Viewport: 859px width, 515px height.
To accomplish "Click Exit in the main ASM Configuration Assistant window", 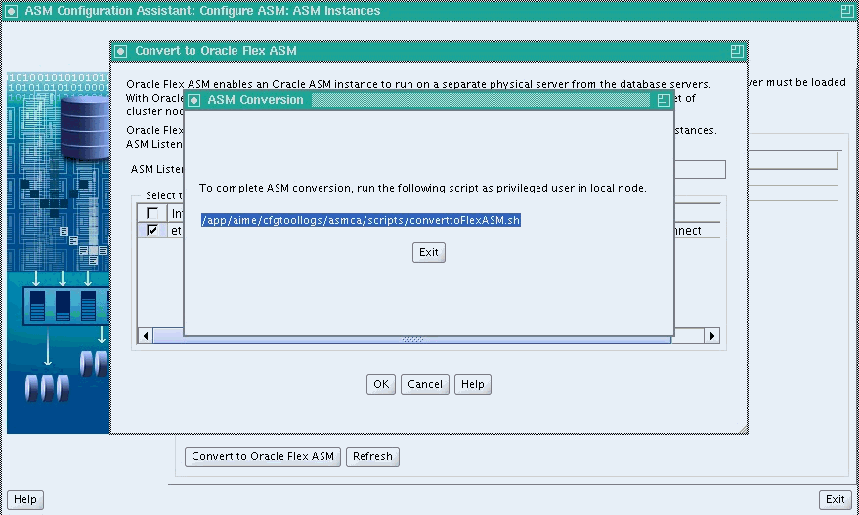I will tap(835, 499).
